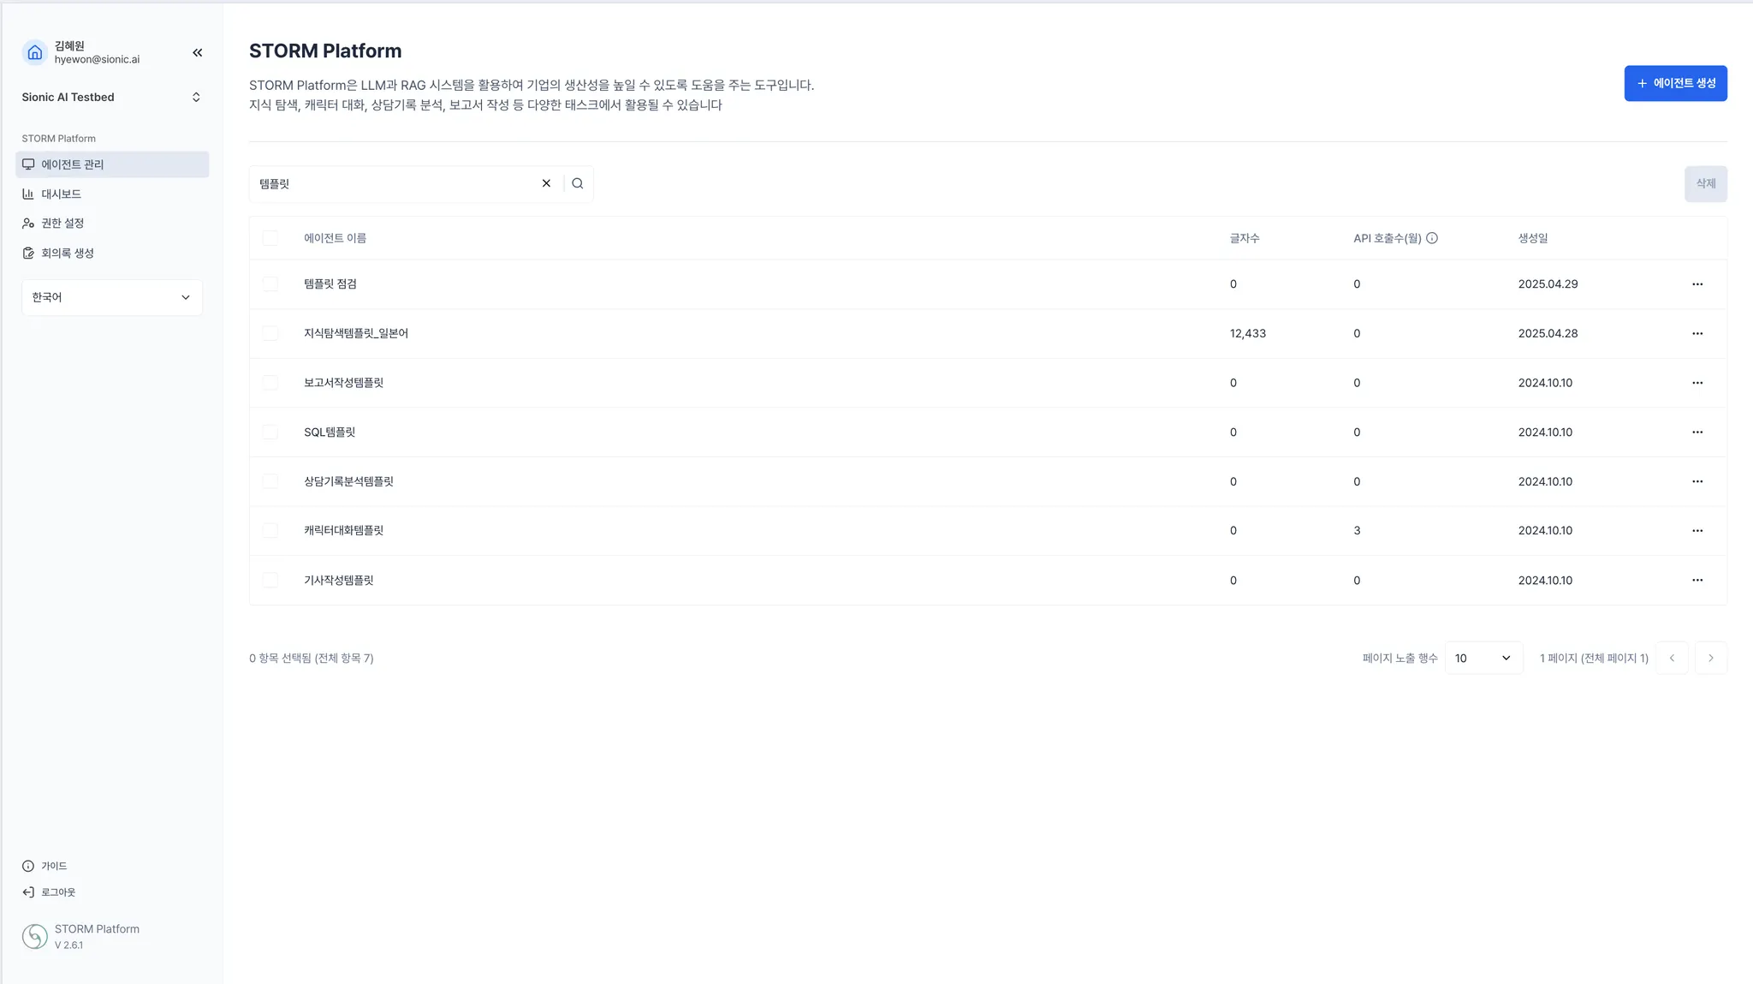Viewport: 1753px width, 984px height.
Task: Go to 권한 설정 menu item
Action: tap(62, 224)
